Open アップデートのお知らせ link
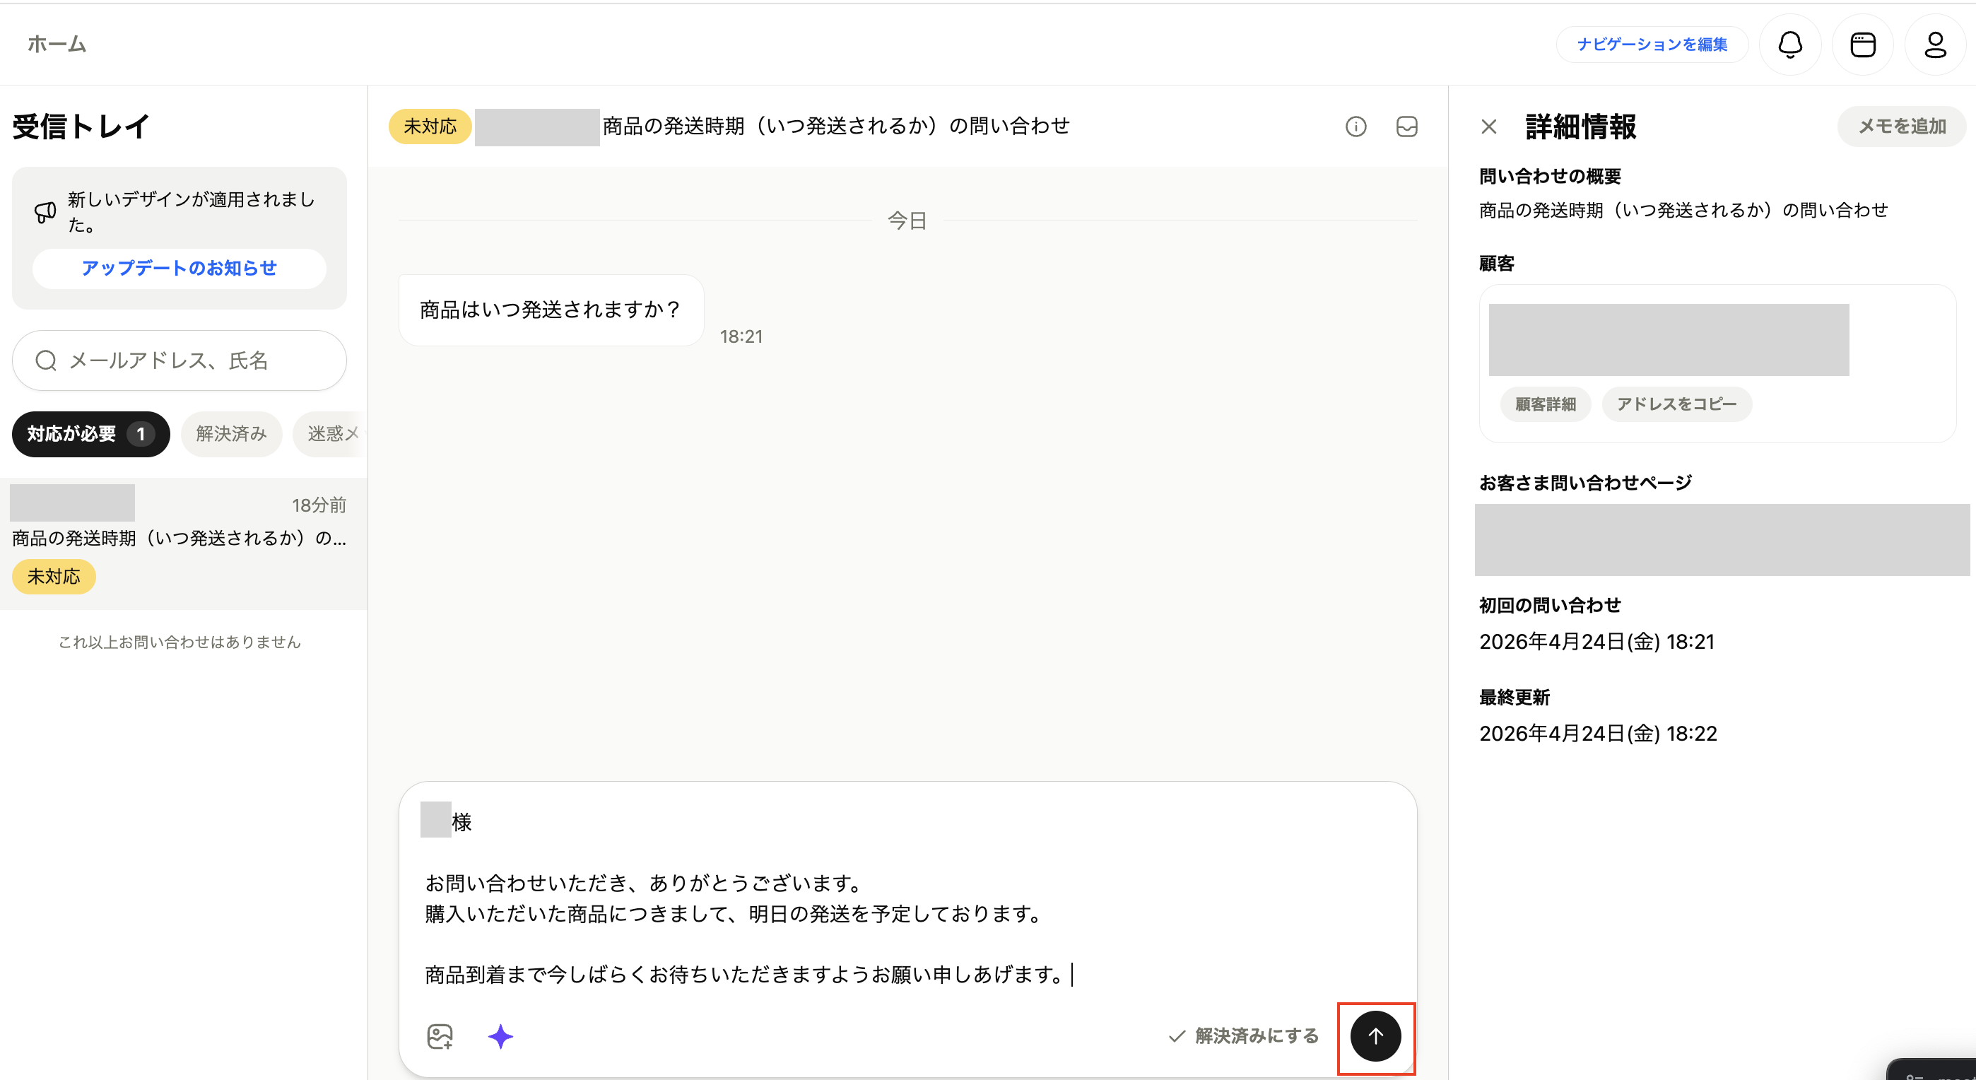 click(x=179, y=269)
